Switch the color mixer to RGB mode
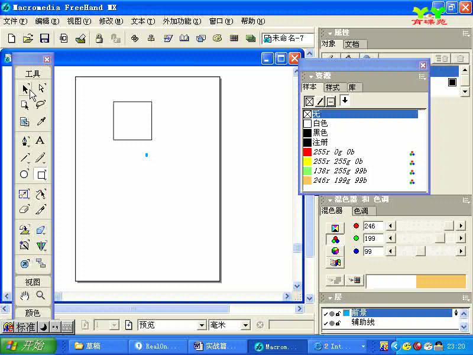The height and width of the screenshot is (355, 473). point(335,240)
